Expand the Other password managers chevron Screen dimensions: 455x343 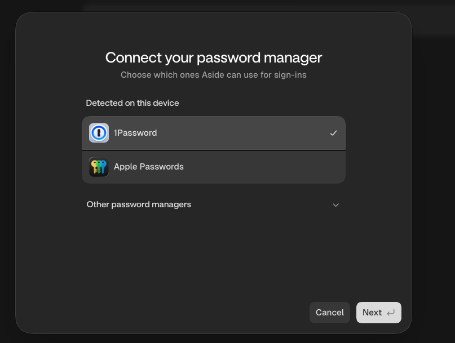tap(335, 205)
